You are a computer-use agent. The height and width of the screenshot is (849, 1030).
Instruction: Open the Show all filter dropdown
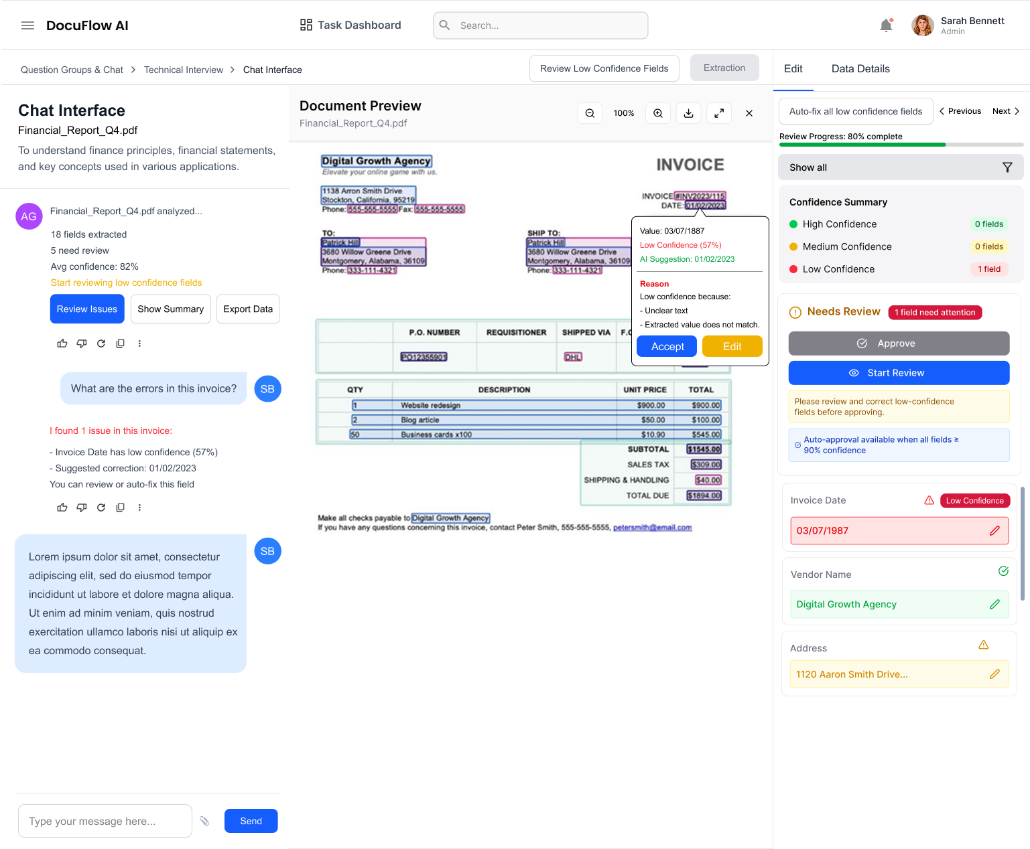click(x=900, y=167)
